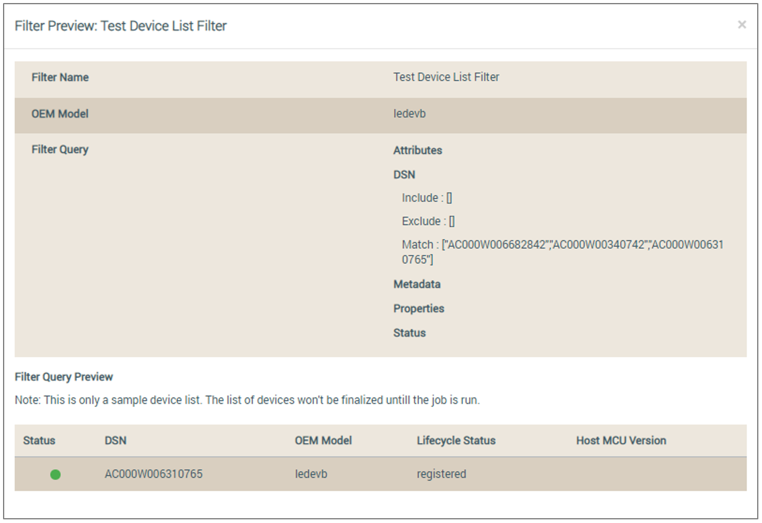Screen dimensions: 762x523
Task: Close the Filter Preview dialog
Action: 741,25
